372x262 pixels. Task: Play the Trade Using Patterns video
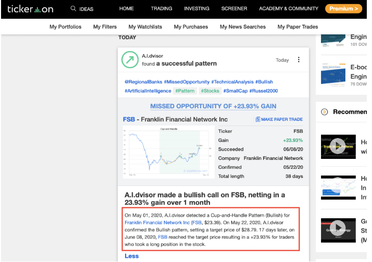click(x=338, y=146)
